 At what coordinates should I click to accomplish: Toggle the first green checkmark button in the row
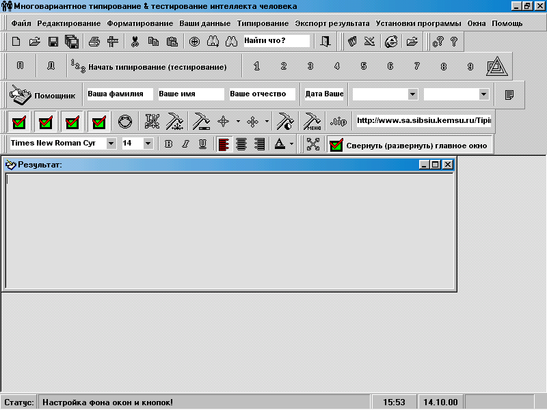[x=19, y=122]
